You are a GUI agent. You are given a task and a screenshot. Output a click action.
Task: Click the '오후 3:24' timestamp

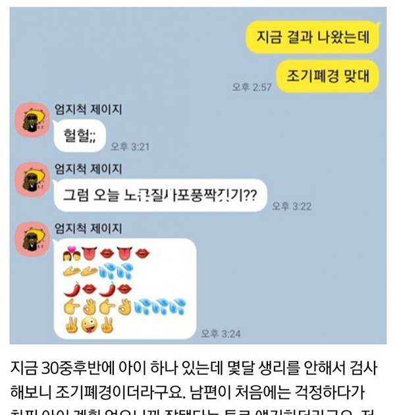coord(221,334)
